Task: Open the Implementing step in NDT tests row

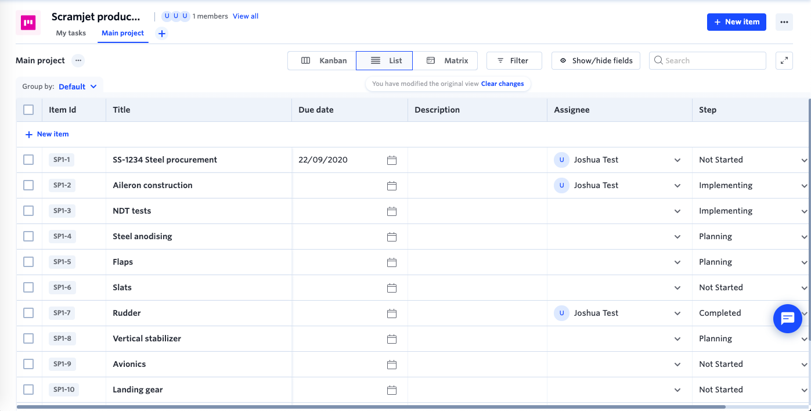Action: 751,211
